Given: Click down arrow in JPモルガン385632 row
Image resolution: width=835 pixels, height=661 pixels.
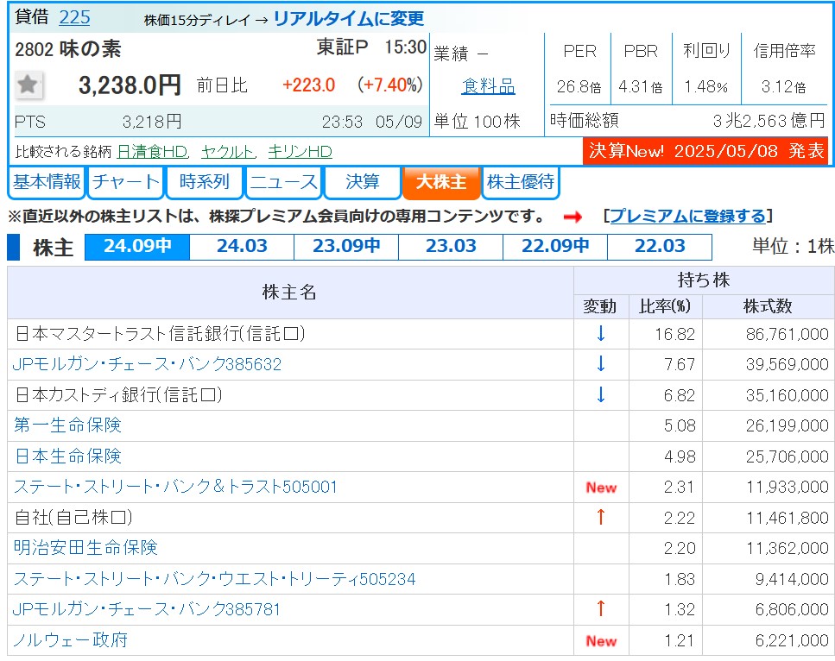Looking at the screenshot, I should pyautogui.click(x=601, y=364).
